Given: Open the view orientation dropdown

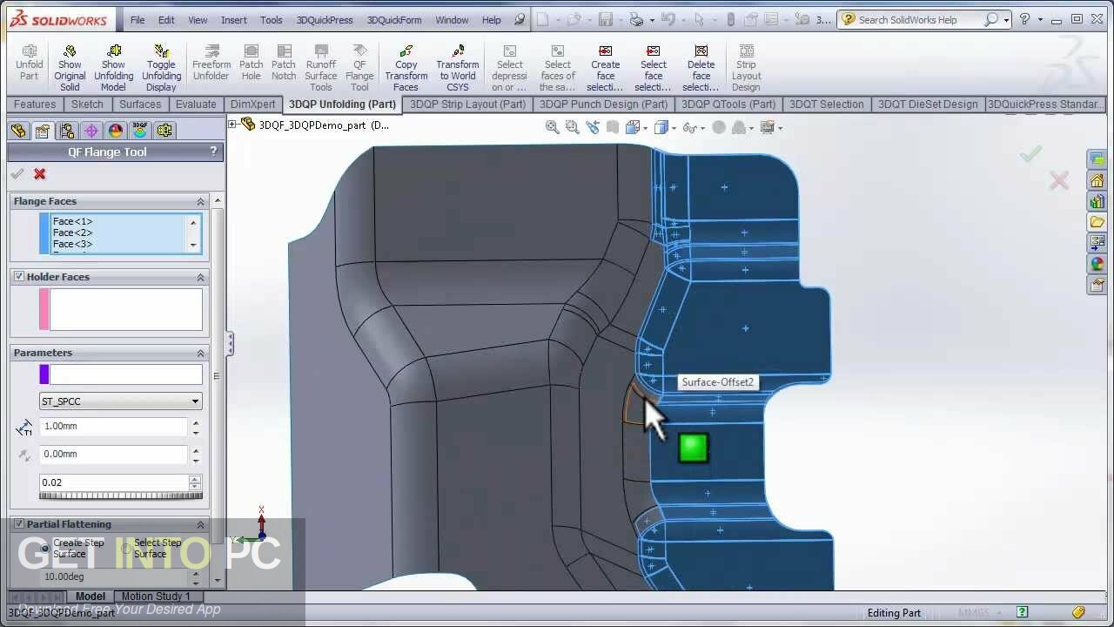Looking at the screenshot, I should pyautogui.click(x=645, y=127).
